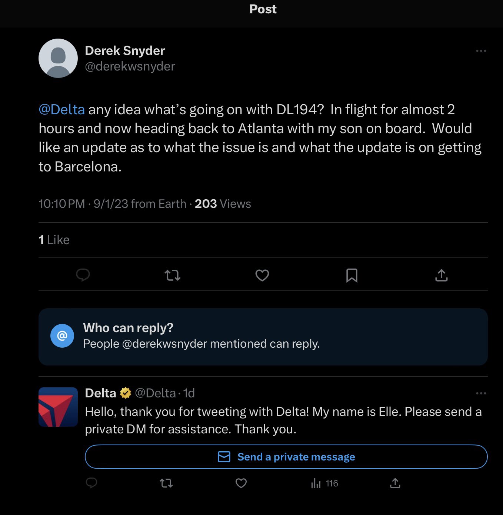This screenshot has width=503, height=515.
Task: Click Delta's gold verified badge
Action: (x=126, y=393)
